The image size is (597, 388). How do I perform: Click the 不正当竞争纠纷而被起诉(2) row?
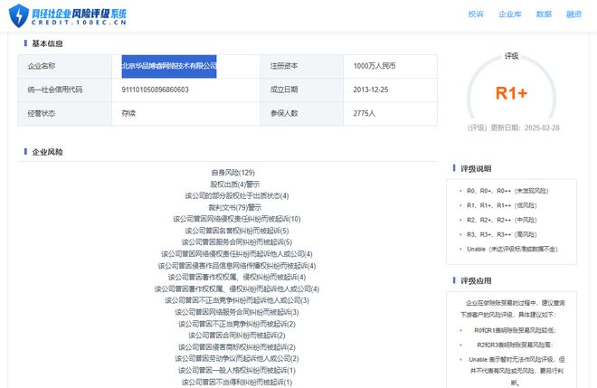pyautogui.click(x=237, y=324)
